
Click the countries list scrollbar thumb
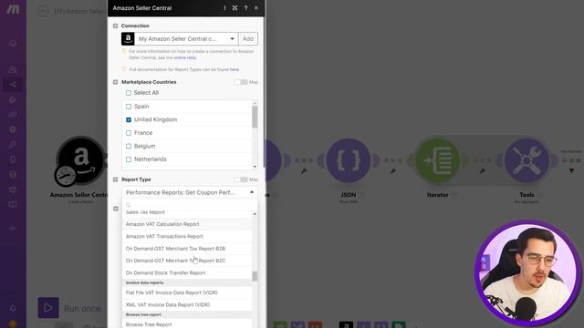click(x=255, y=117)
